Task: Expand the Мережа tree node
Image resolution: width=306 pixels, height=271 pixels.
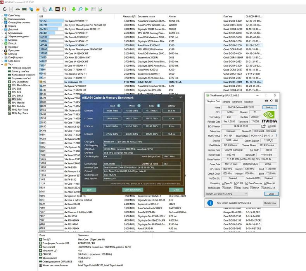Action: (x=2, y=40)
